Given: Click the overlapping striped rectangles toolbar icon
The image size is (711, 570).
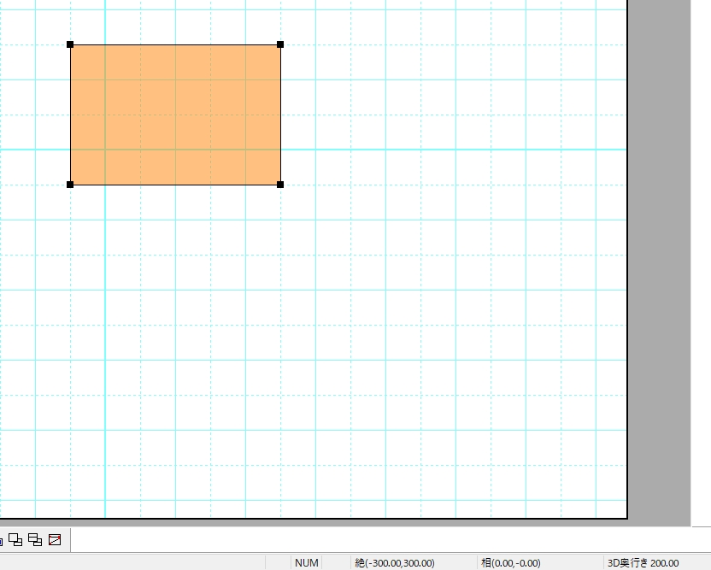Looking at the screenshot, I should pyautogui.click(x=35, y=539).
